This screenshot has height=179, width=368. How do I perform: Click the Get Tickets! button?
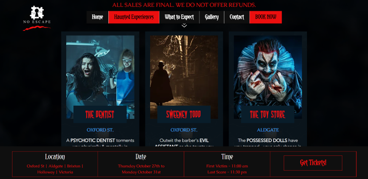[313, 163]
